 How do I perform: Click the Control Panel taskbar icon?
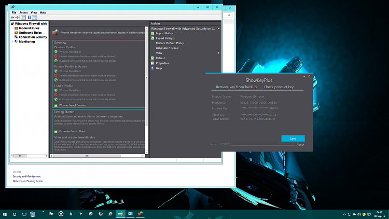point(130,214)
